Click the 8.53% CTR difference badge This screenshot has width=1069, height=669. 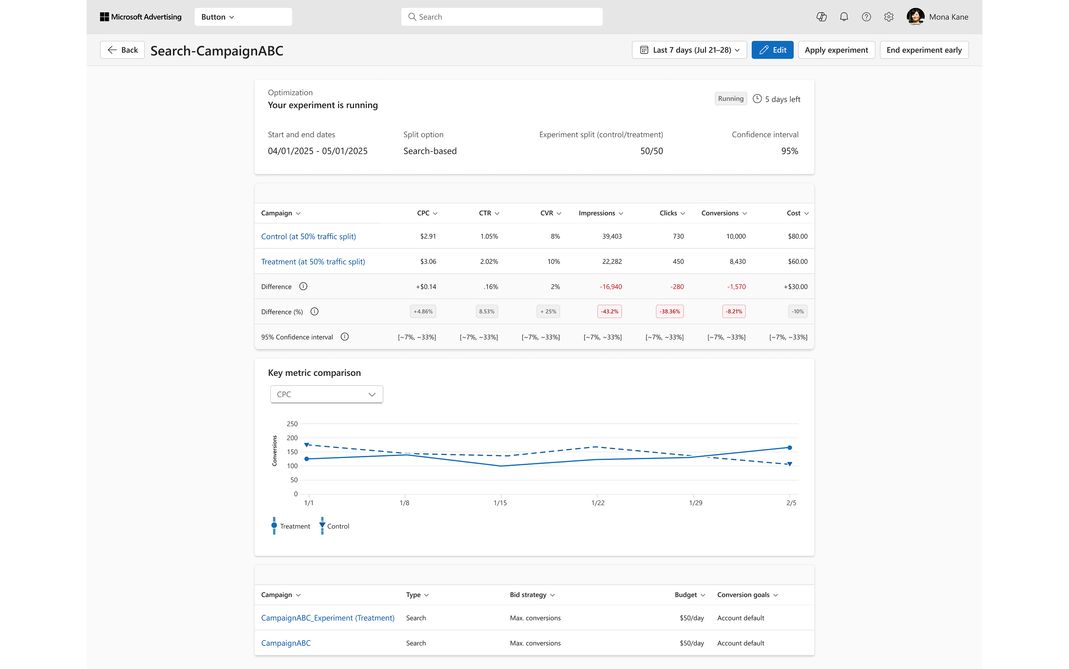[487, 311]
